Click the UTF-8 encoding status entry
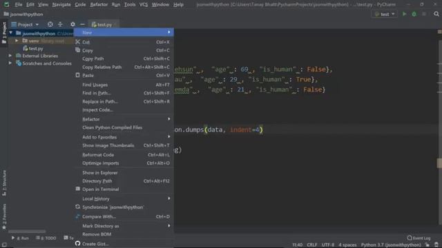 pyautogui.click(x=327, y=245)
